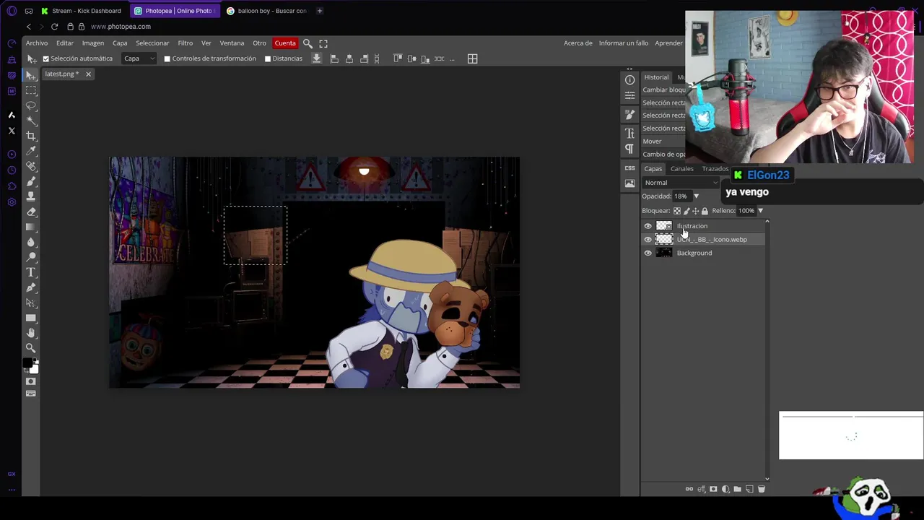Toggle fullscreen mode icon in menu bar
Screen dimensions: 924x520
[323, 43]
